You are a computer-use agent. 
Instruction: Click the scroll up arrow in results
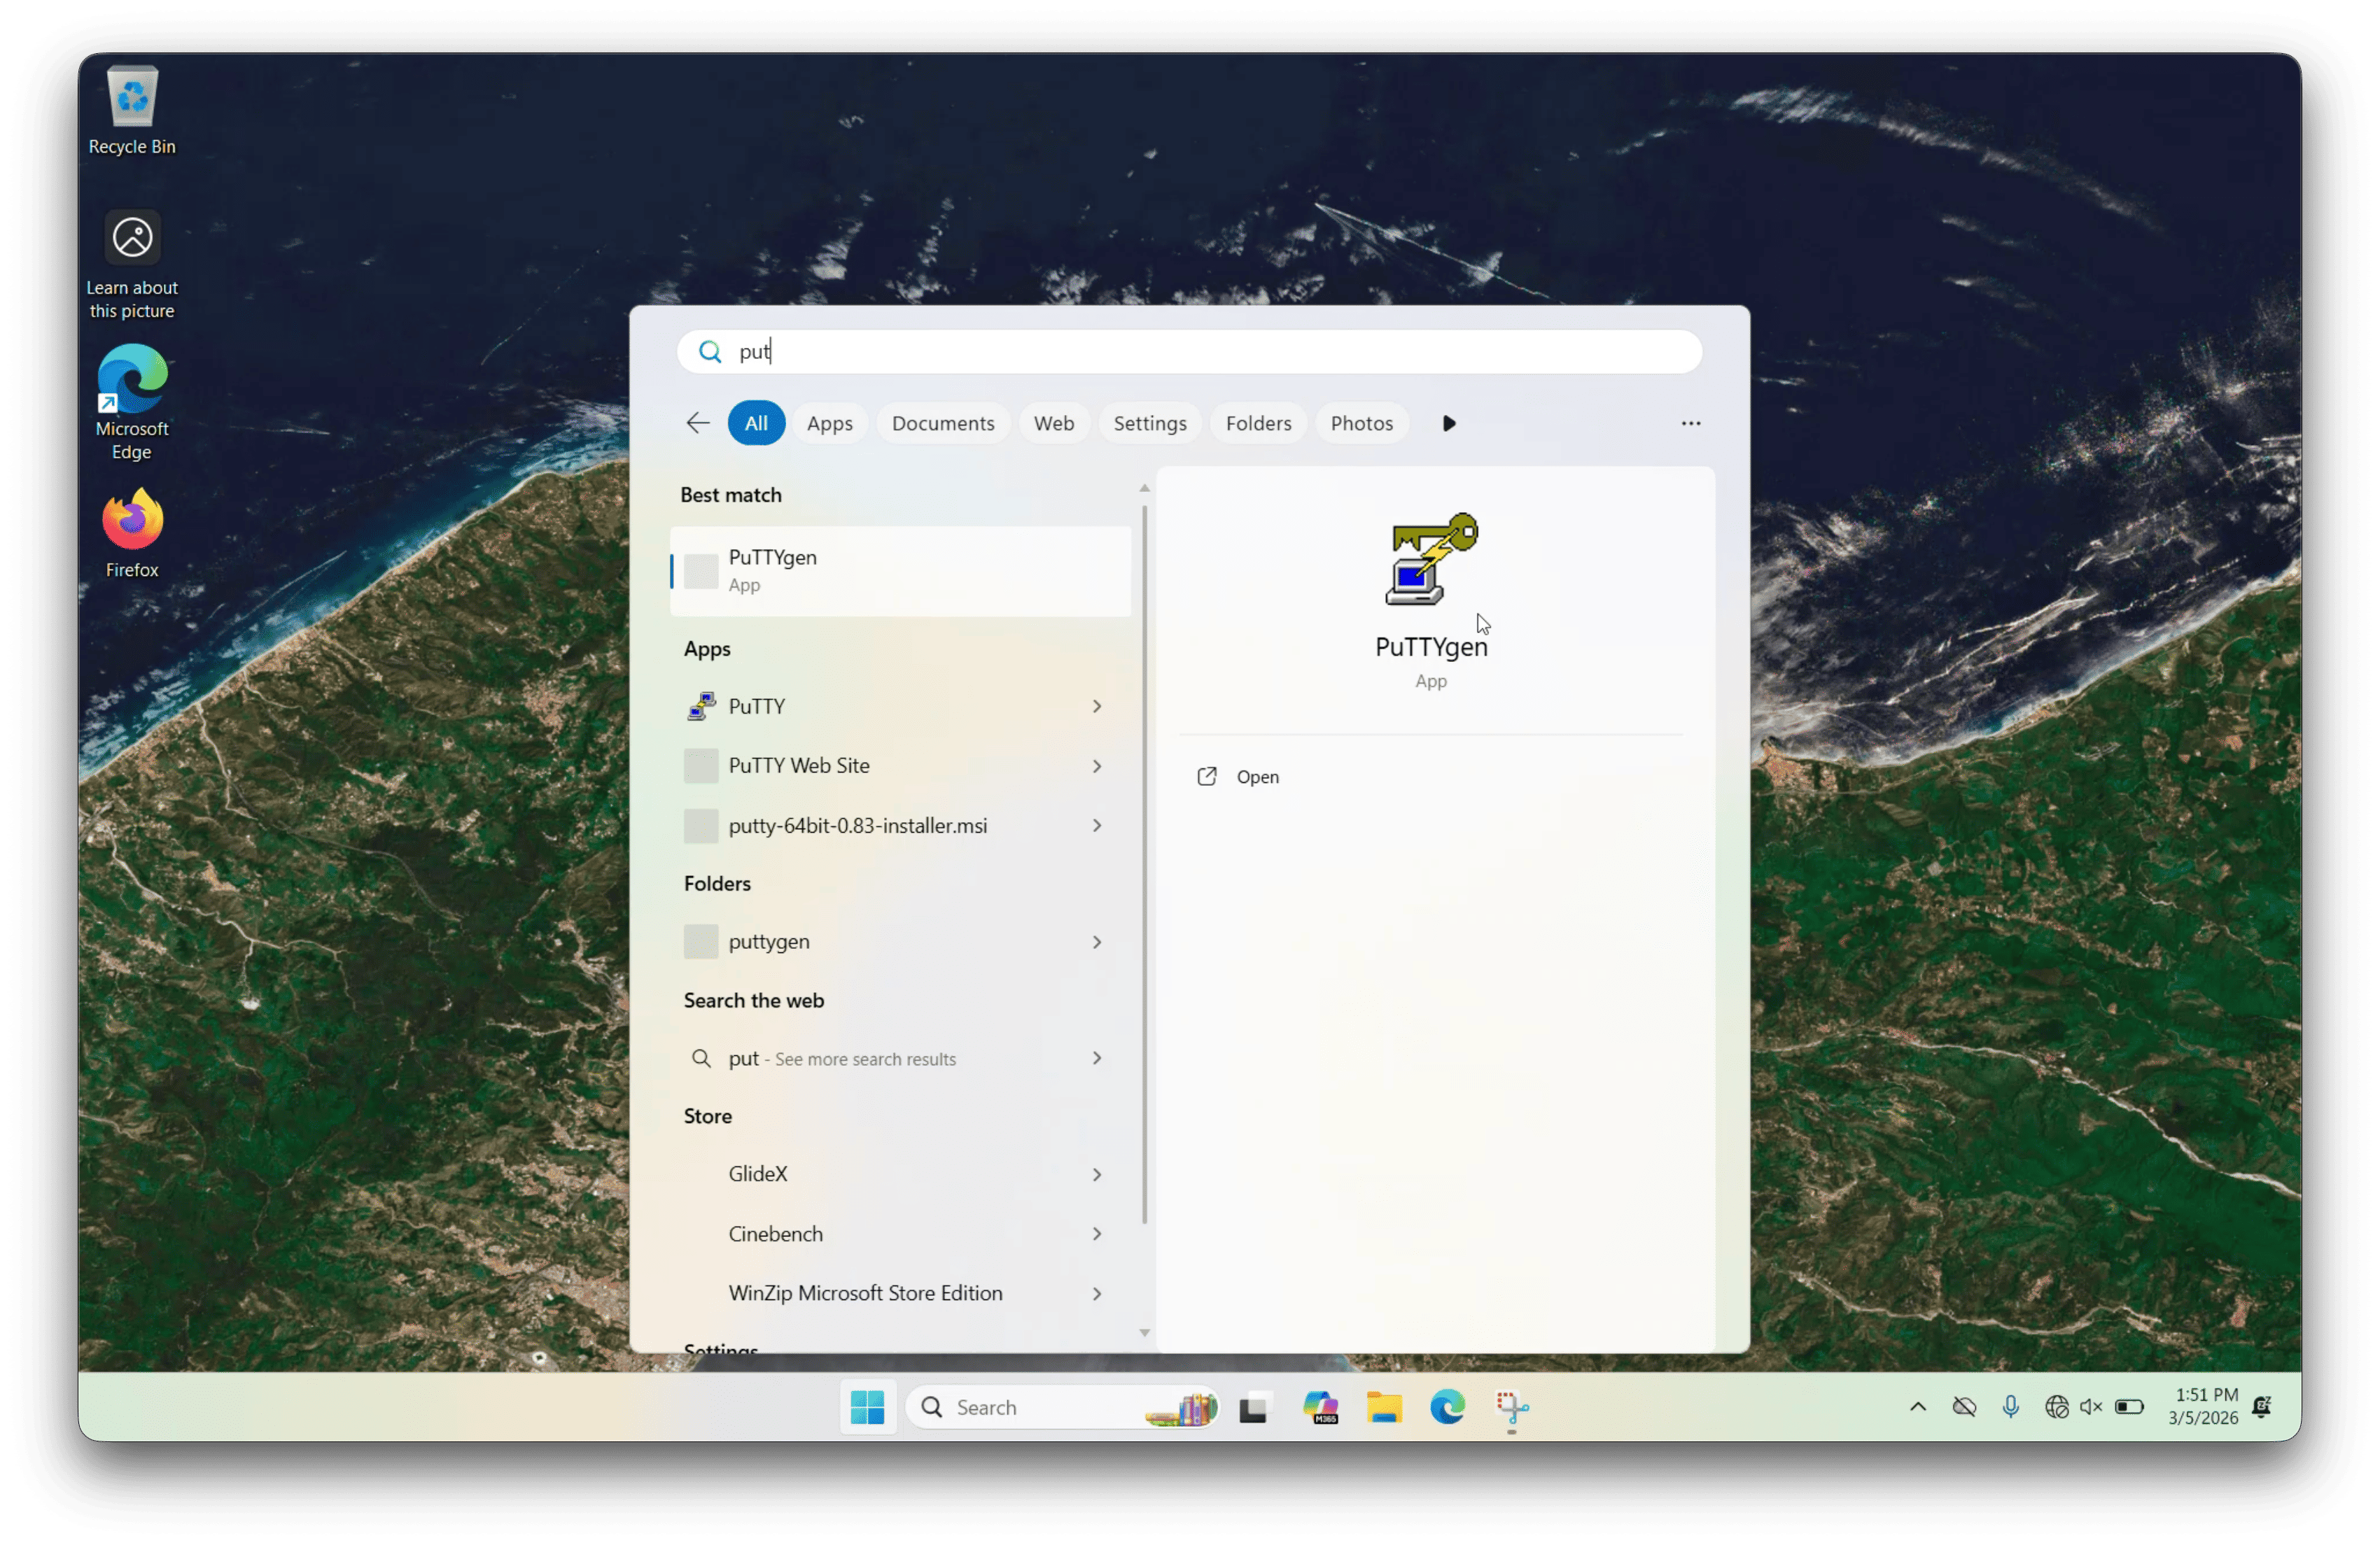[1145, 488]
